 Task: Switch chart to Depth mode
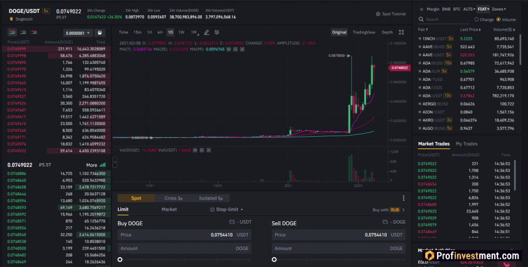[x=387, y=32]
